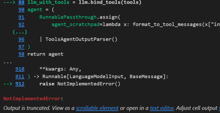Click the RunnablePassthrough identifier
Viewport: 220px width, 113px height.
(x=68, y=17)
